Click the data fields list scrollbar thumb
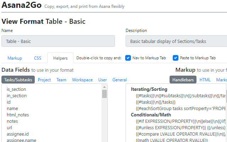 click(x=104, y=94)
